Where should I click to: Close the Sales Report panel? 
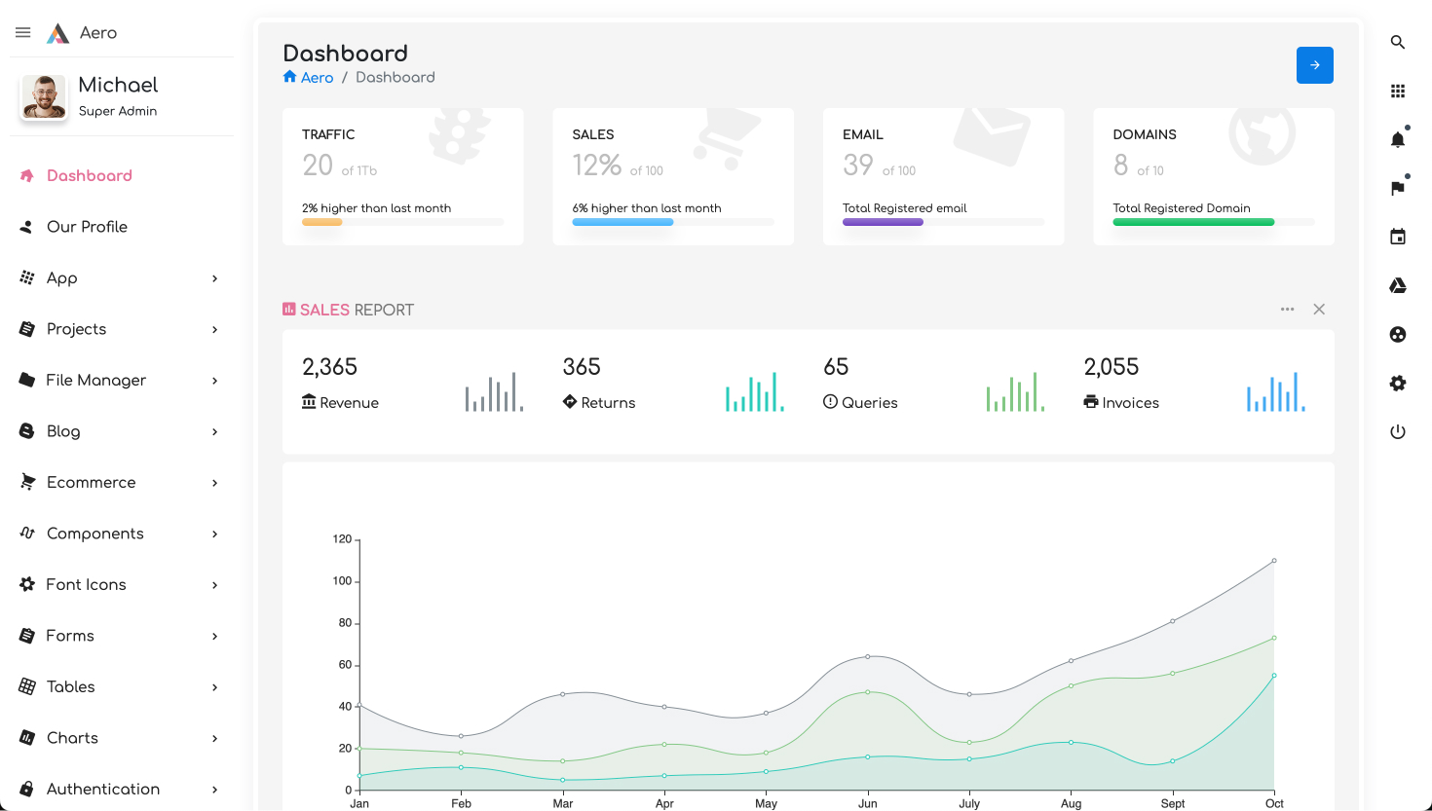point(1319,310)
